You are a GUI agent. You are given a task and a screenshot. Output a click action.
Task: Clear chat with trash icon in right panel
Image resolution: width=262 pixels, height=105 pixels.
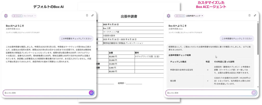coord(249,15)
